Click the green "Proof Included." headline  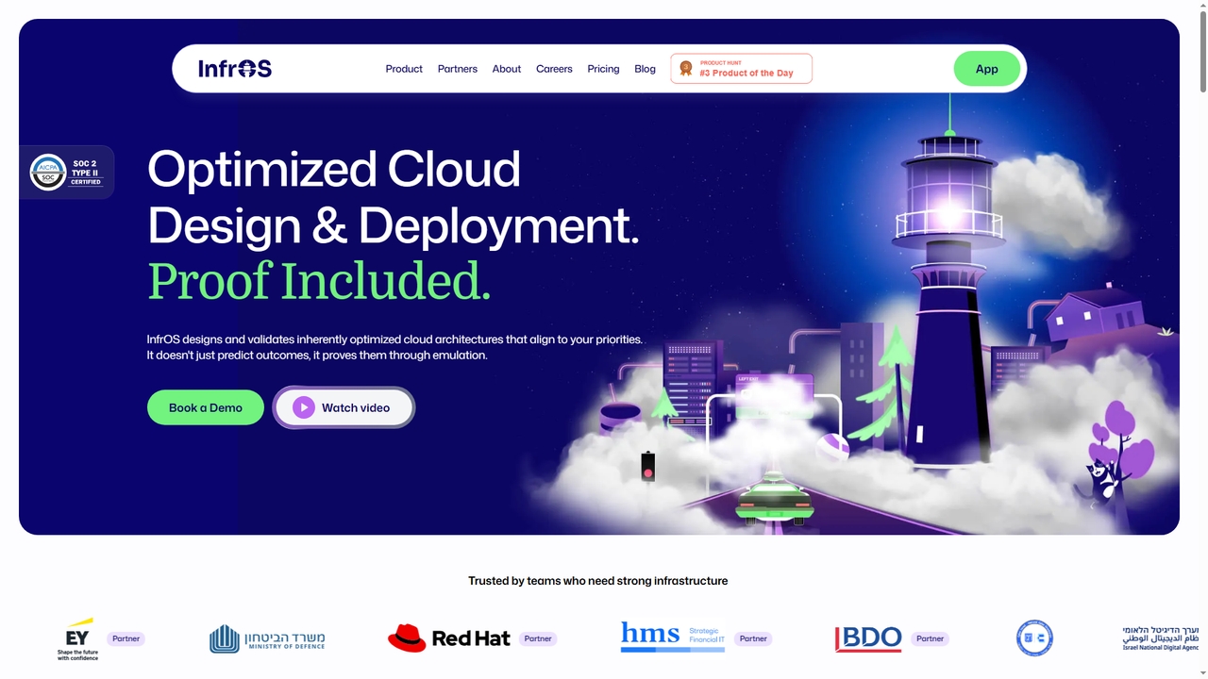pos(319,281)
